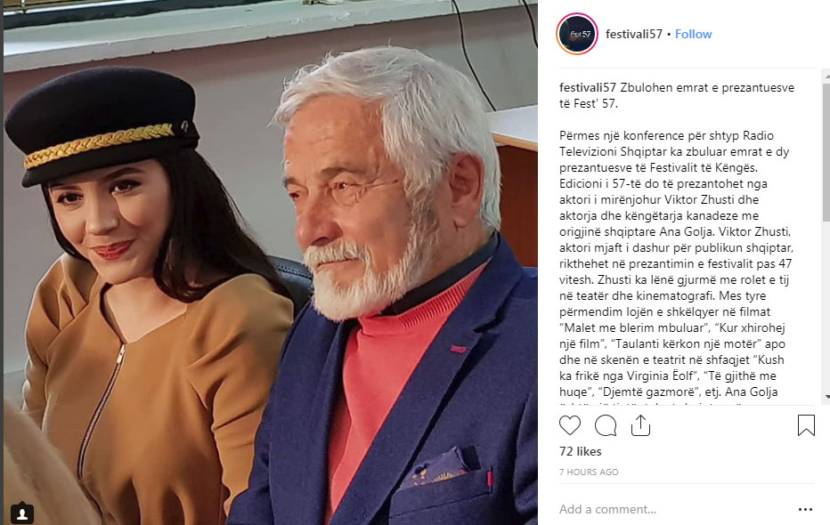Share the post with the share icon
830x525 pixels.
coord(640,425)
